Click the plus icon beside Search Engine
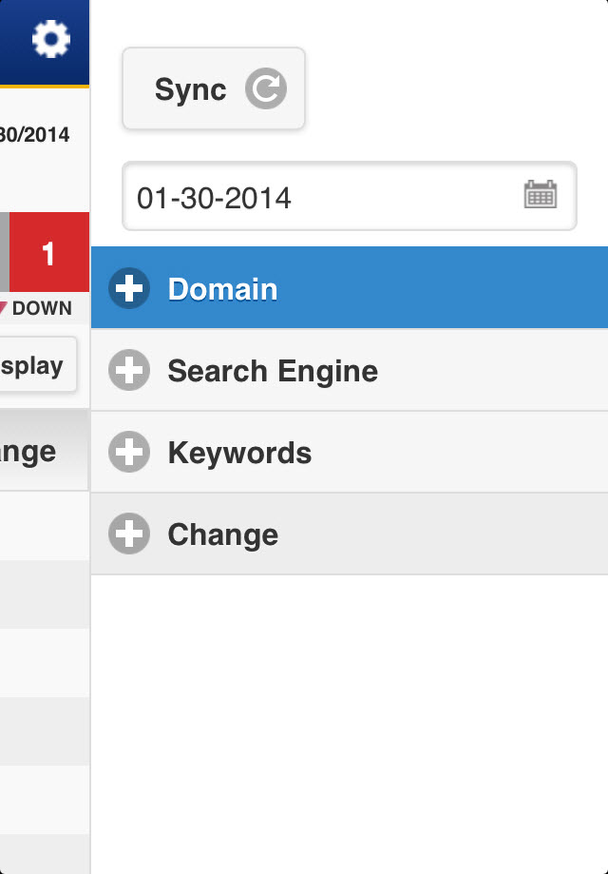 point(129,370)
